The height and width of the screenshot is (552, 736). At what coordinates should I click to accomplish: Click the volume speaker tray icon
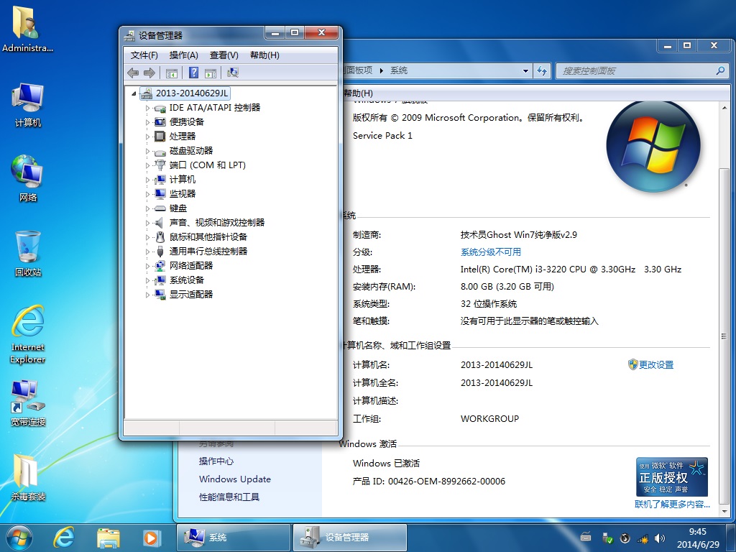(660, 538)
